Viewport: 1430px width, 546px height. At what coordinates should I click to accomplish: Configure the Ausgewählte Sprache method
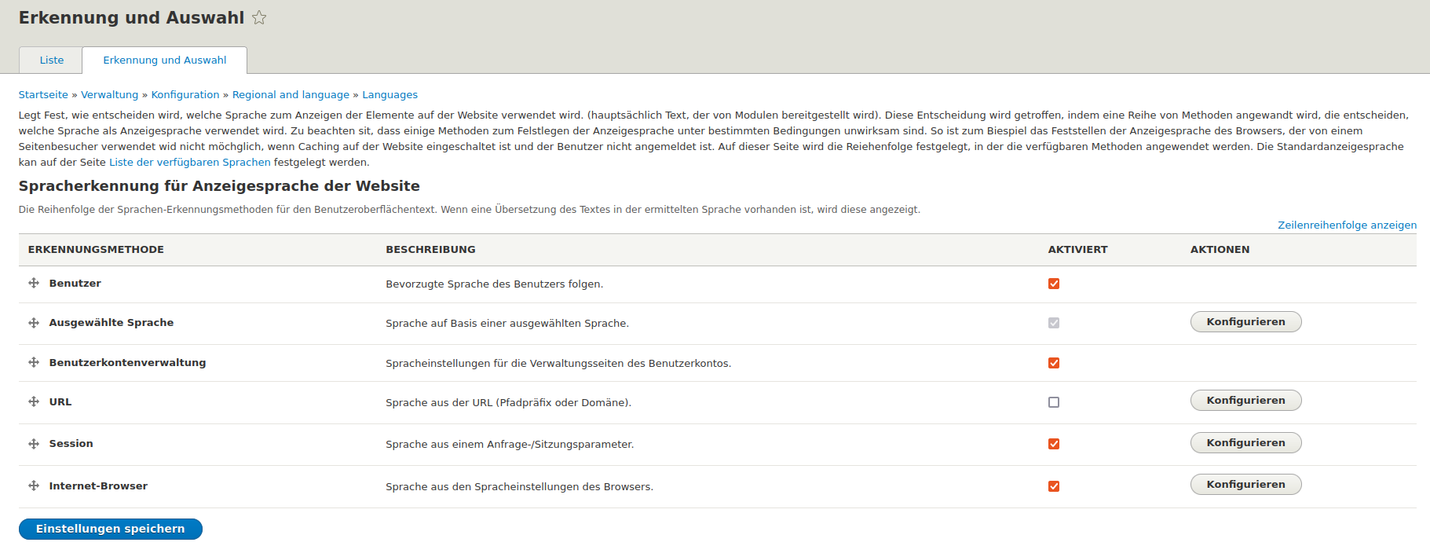[1245, 322]
